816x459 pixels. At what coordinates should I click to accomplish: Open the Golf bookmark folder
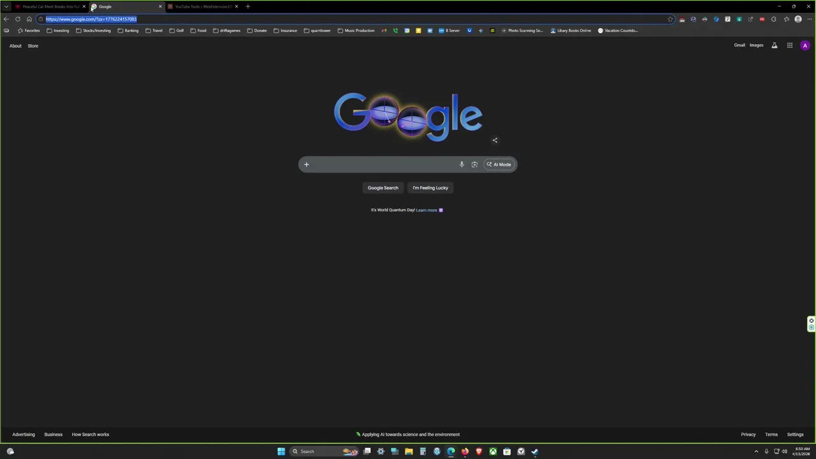tap(177, 31)
